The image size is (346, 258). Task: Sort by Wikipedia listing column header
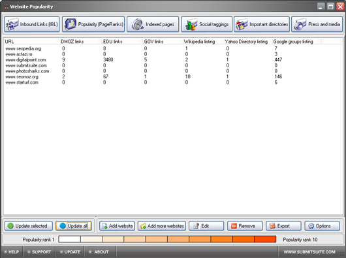coord(204,42)
